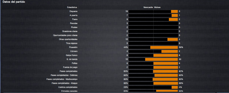Click the orange Posesión bar segment
Viewport: 229px width, 93px height.
click(164, 47)
